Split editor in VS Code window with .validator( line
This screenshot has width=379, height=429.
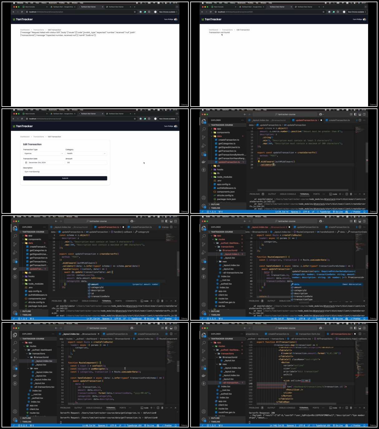tap(360, 120)
